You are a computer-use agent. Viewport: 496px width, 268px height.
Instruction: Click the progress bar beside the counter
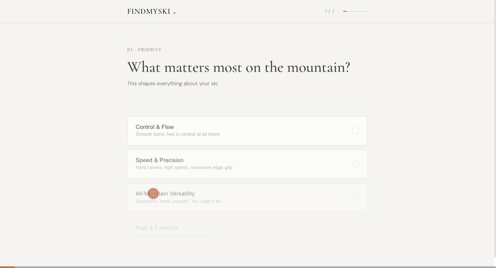tap(355, 11)
